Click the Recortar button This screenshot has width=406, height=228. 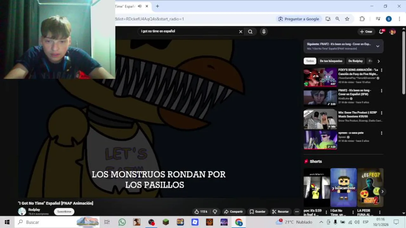pos(280,212)
